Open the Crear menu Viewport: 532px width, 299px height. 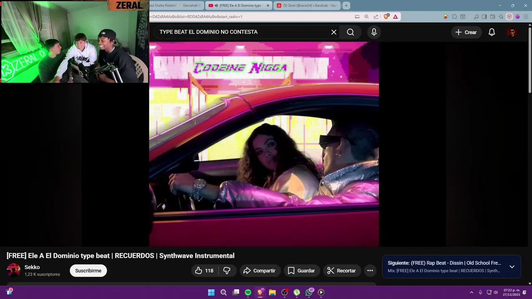pos(466,32)
